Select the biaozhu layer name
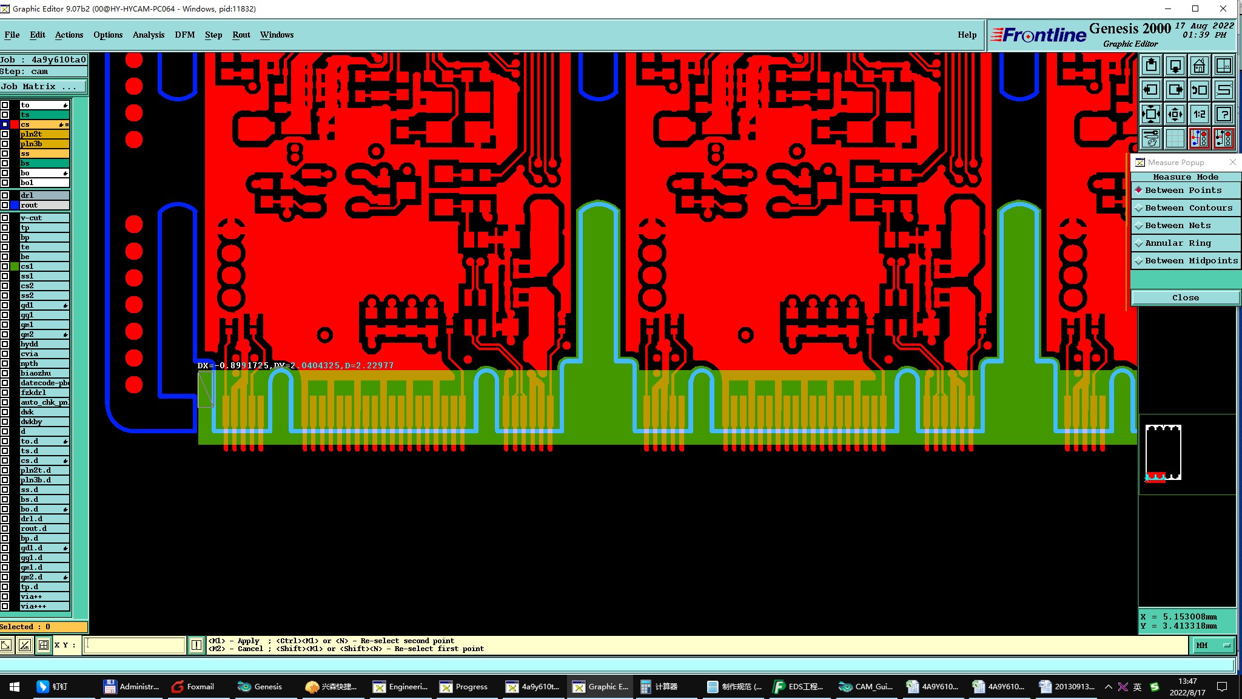This screenshot has width=1242, height=699. [x=44, y=373]
